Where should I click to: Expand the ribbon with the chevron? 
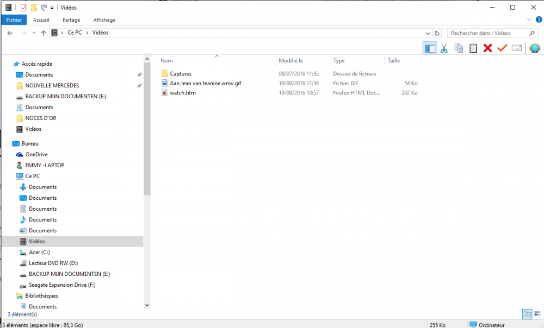click(529, 20)
